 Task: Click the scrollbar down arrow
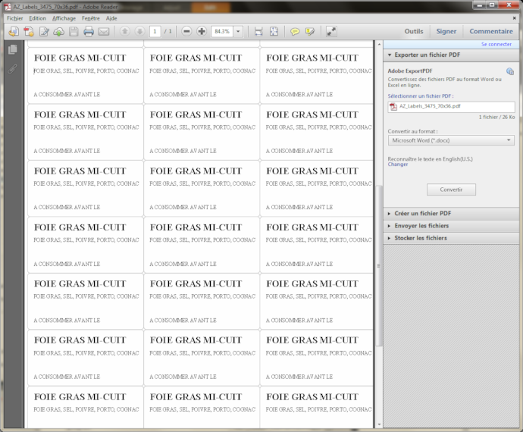tap(379, 424)
